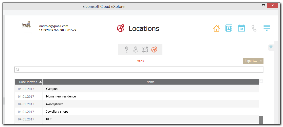The height and width of the screenshot is (127, 283).
Task: Go to the Home screen icon
Action: point(216,28)
